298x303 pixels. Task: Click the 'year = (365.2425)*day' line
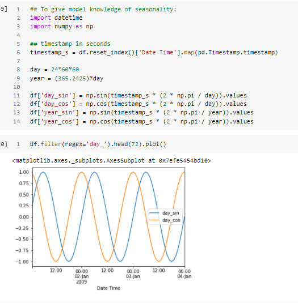click(x=66, y=78)
